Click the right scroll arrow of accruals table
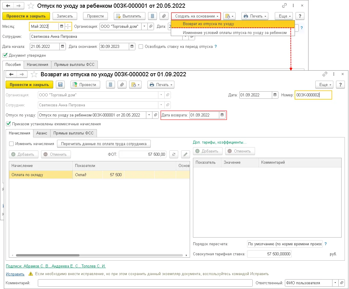Image resolution: width=349 pixels, height=289 pixels. click(186, 255)
